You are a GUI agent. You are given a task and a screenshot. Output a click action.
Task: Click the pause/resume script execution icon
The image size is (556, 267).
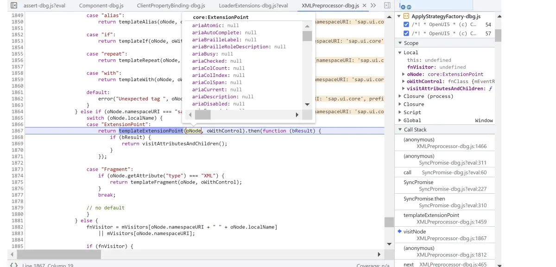(403, 7)
